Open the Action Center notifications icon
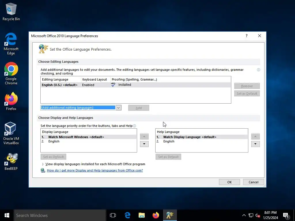The width and height of the screenshot is (295, 221). click(286, 216)
